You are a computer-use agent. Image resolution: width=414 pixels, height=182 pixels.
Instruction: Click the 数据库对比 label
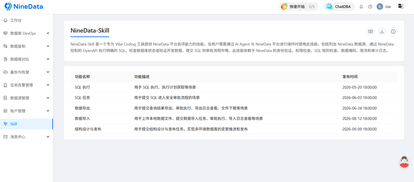(20, 59)
